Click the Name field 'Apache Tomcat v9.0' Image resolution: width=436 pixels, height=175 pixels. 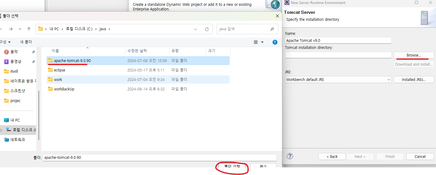[x=338, y=40]
